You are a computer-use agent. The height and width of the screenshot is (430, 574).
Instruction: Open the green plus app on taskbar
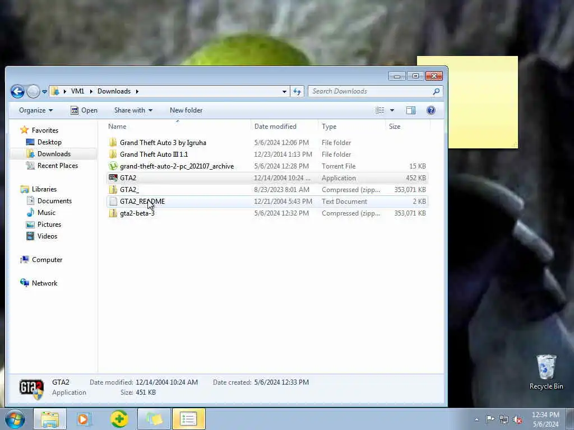click(x=119, y=419)
